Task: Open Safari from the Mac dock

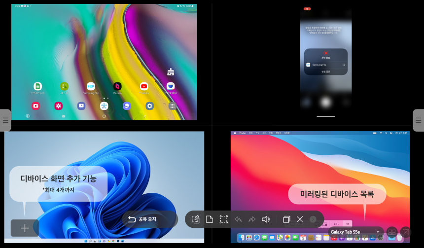Action: click(x=256, y=238)
